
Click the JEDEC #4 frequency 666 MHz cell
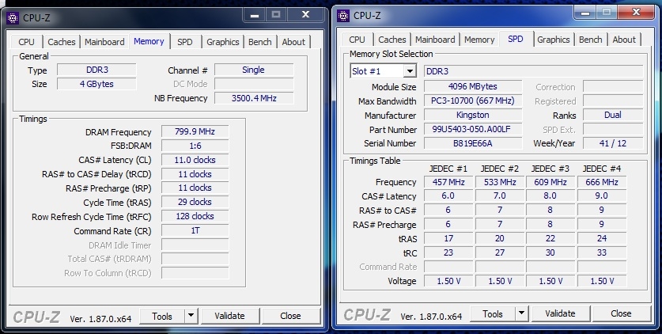(602, 182)
